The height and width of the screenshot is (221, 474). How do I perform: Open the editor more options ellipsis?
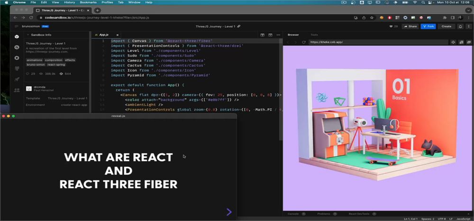click(278, 35)
